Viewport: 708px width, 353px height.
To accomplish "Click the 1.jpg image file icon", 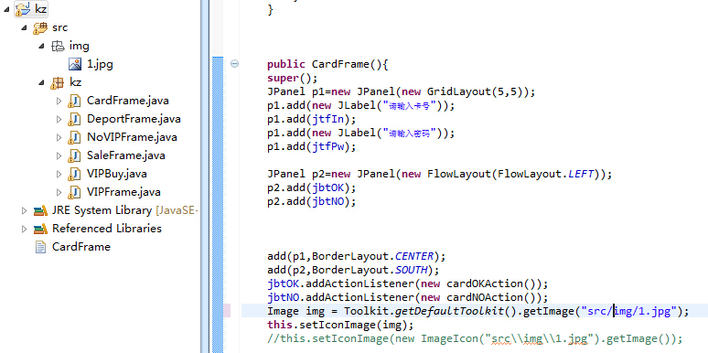I will click(x=75, y=64).
